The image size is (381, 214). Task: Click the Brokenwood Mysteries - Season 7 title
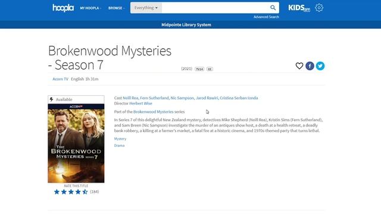pos(110,58)
